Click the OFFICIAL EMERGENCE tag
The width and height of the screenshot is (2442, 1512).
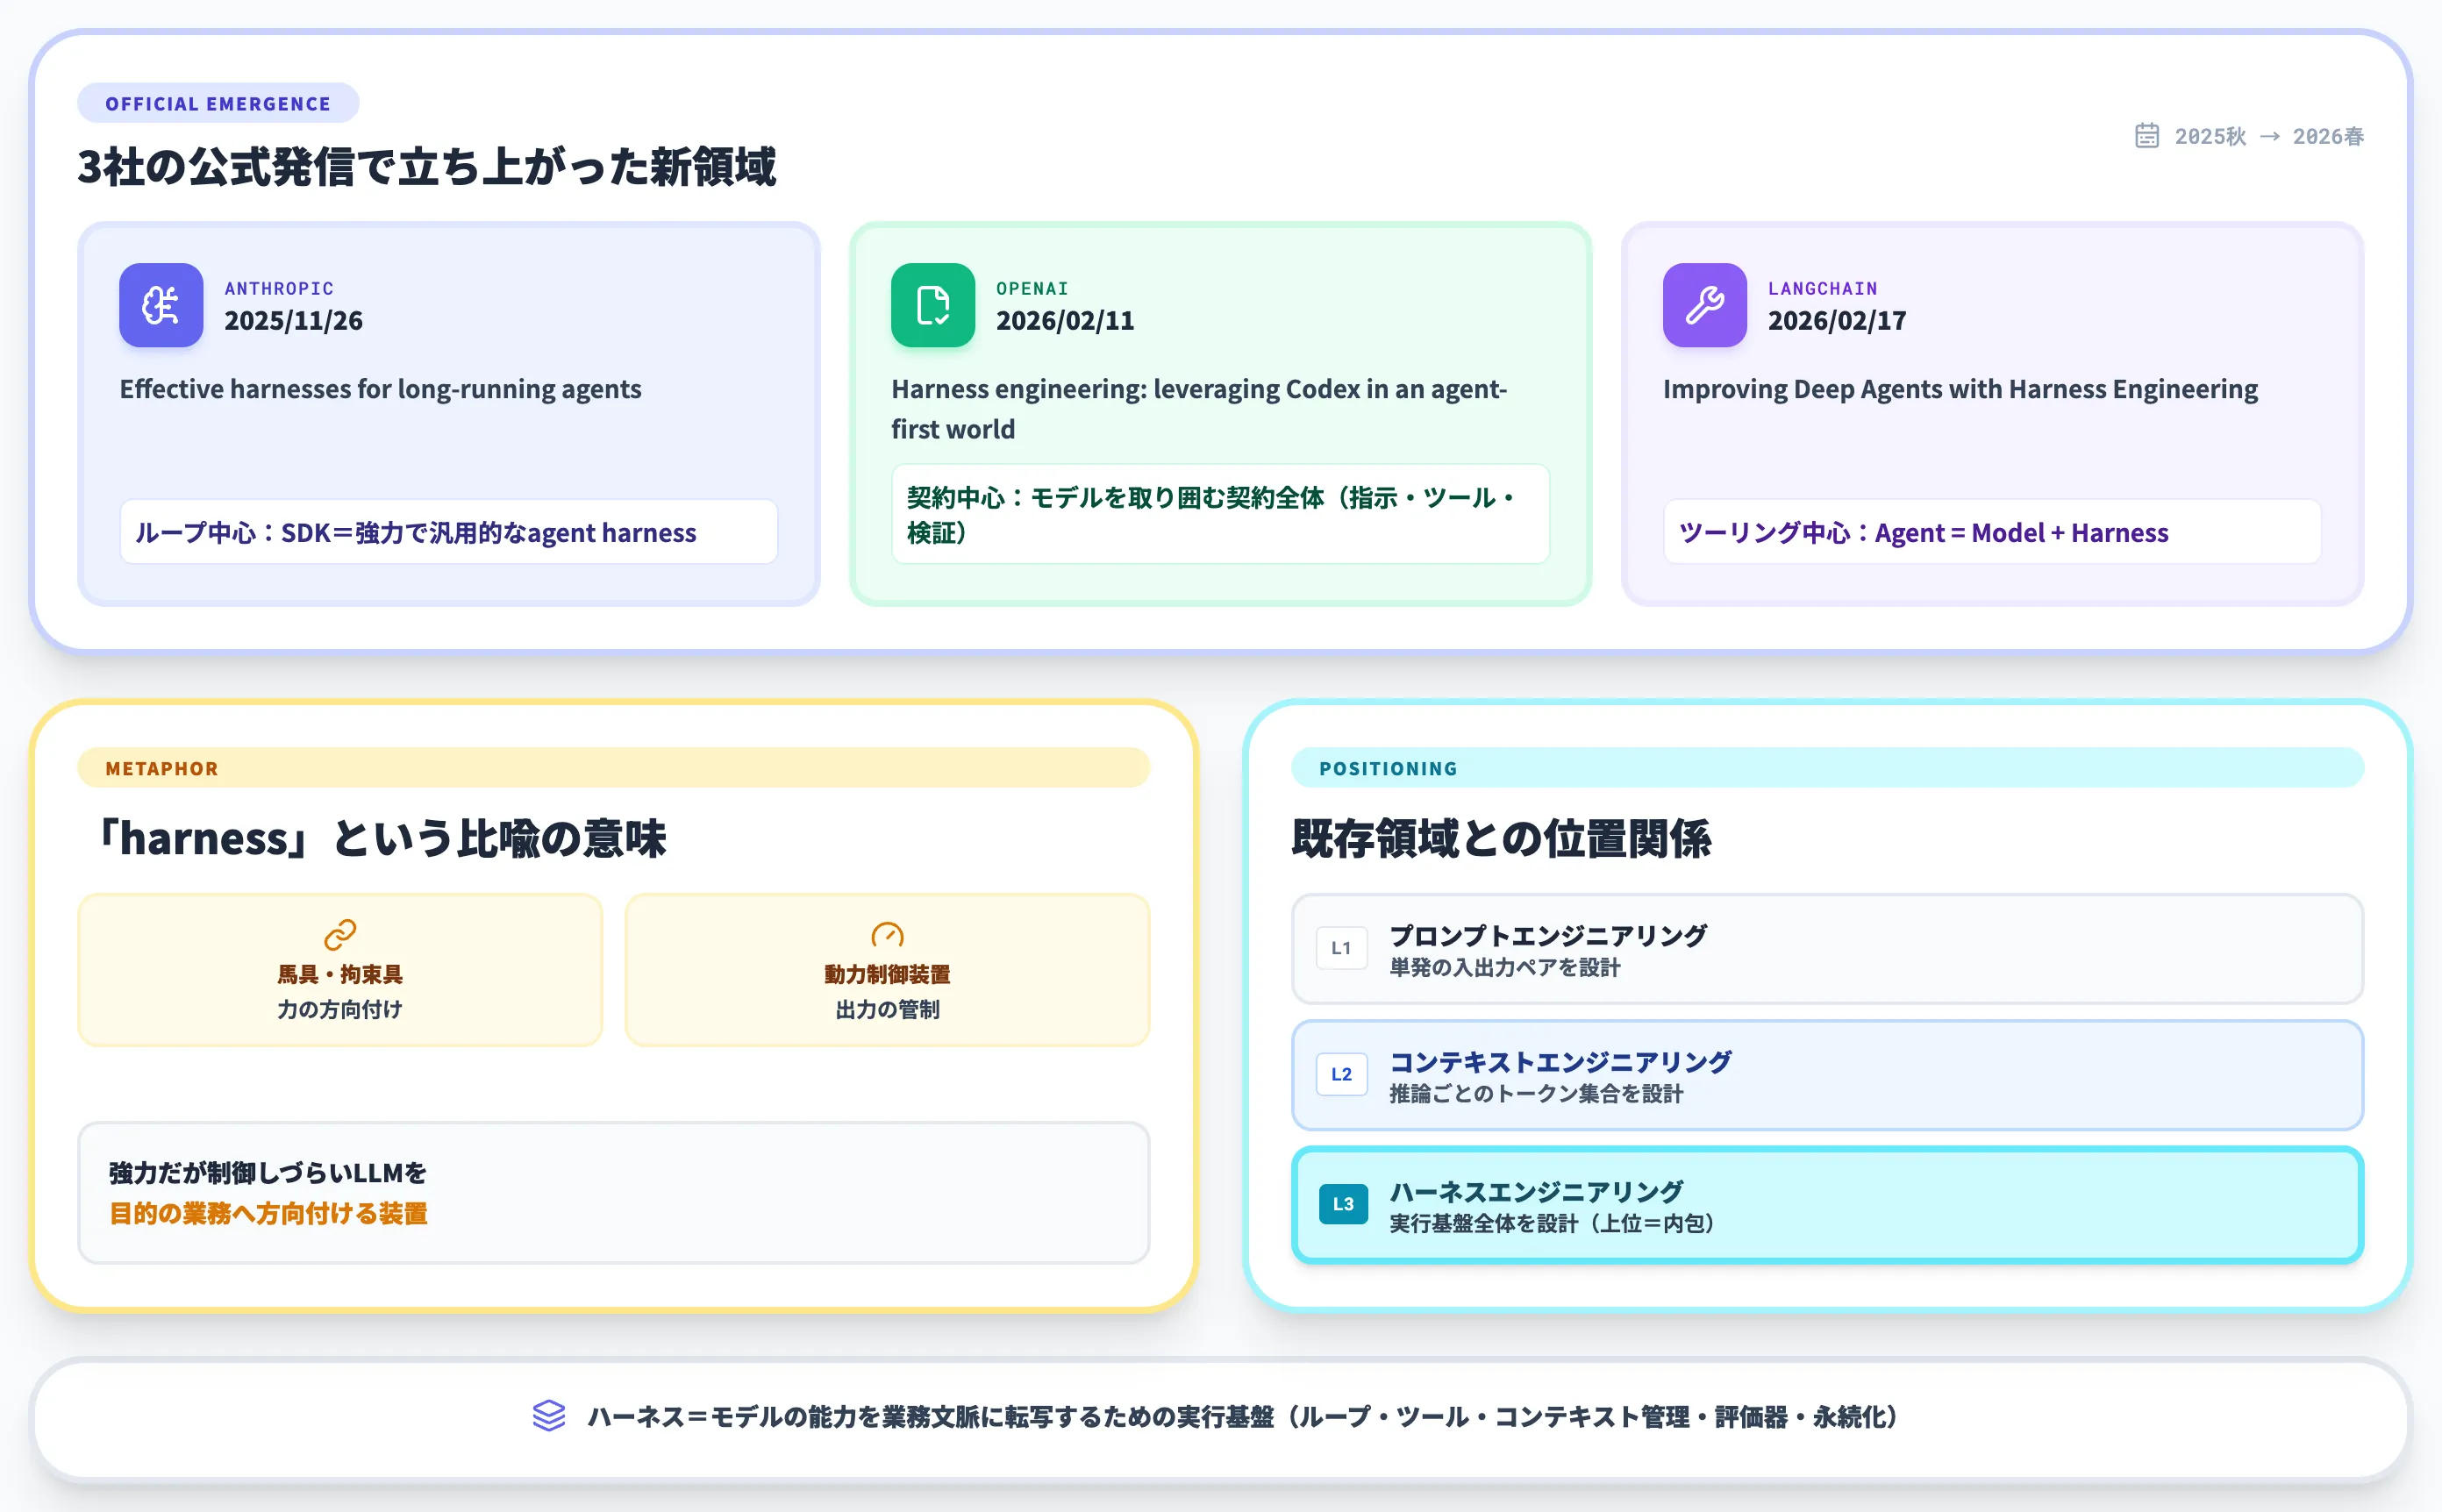pyautogui.click(x=218, y=104)
